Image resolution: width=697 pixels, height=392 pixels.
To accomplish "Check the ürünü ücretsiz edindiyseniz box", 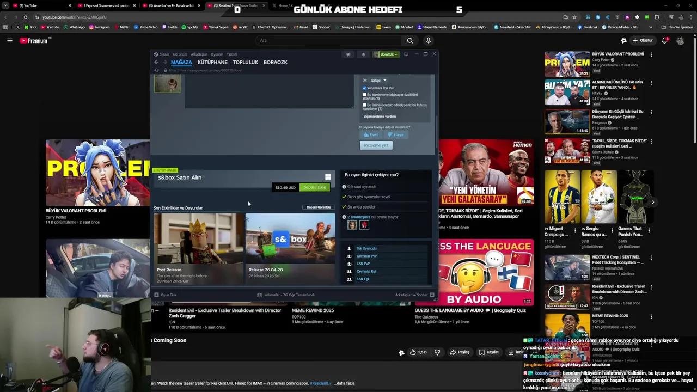I will click(364, 105).
